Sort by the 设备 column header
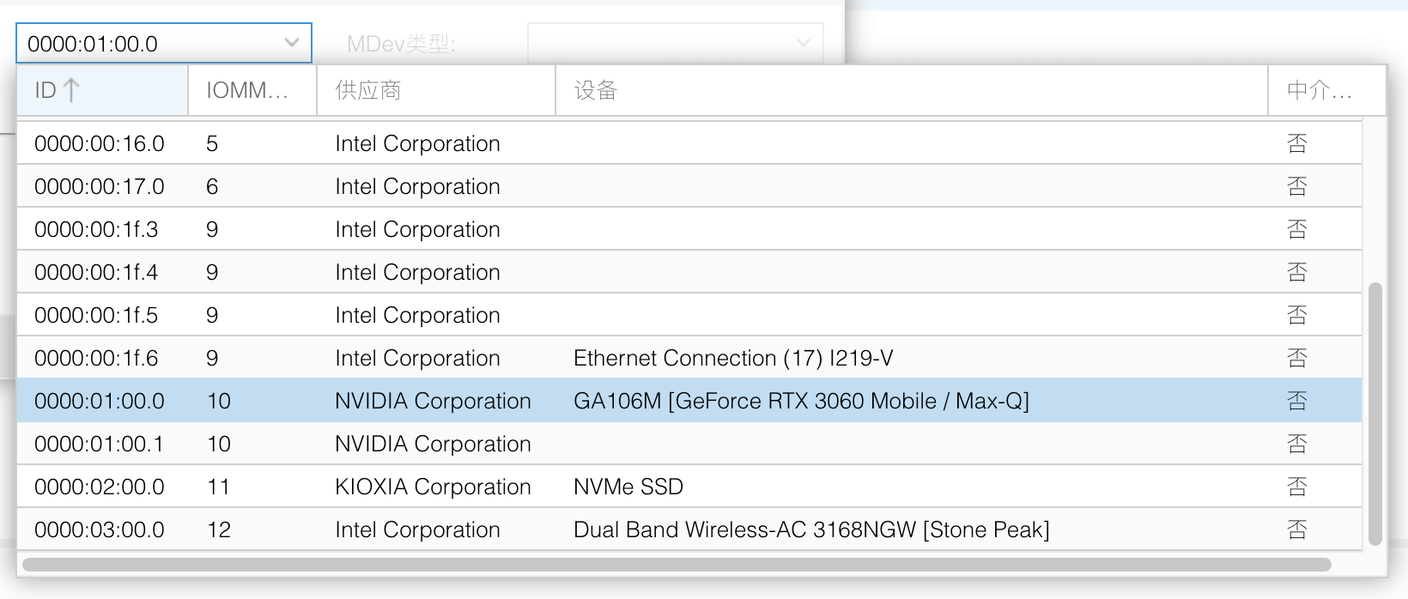The image size is (1408, 599). [x=910, y=90]
